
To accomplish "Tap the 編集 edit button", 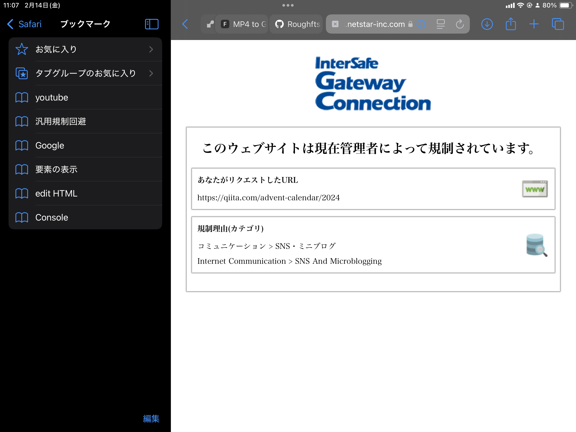I will [x=151, y=419].
